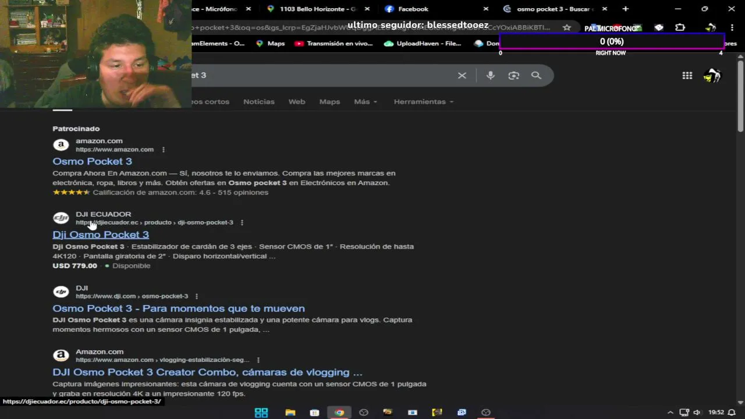This screenshot has height=419, width=745.
Task: Open the Chrome extensions puzzle icon
Action: pos(680,27)
